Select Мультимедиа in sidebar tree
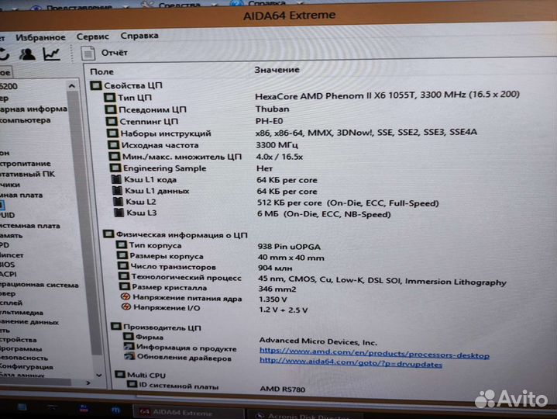The width and height of the screenshot is (557, 419). tap(22, 312)
